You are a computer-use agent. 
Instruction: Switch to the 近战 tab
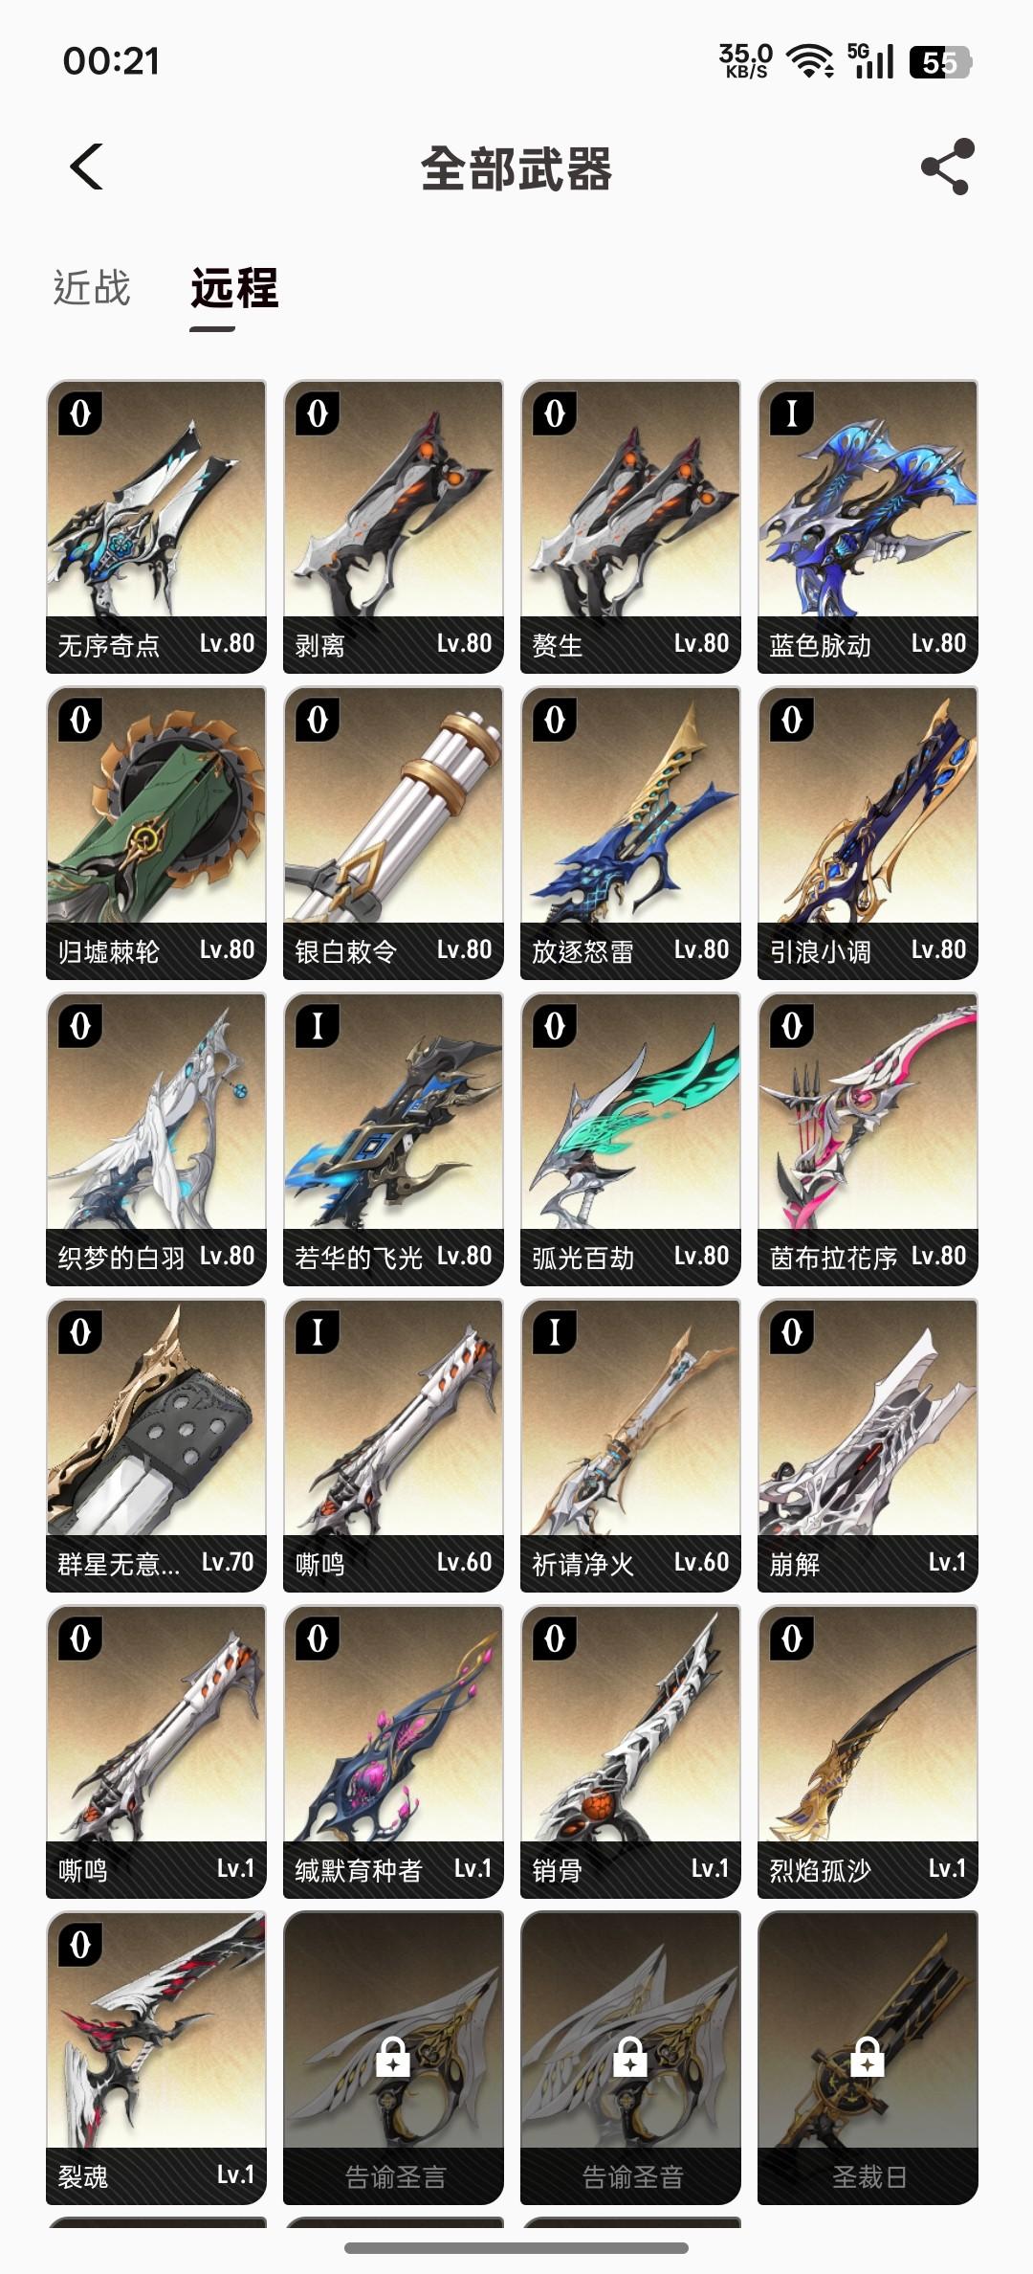(92, 288)
